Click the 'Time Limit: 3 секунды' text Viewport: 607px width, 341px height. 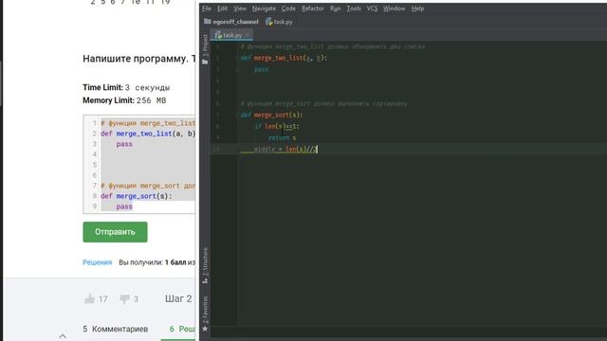(126, 87)
